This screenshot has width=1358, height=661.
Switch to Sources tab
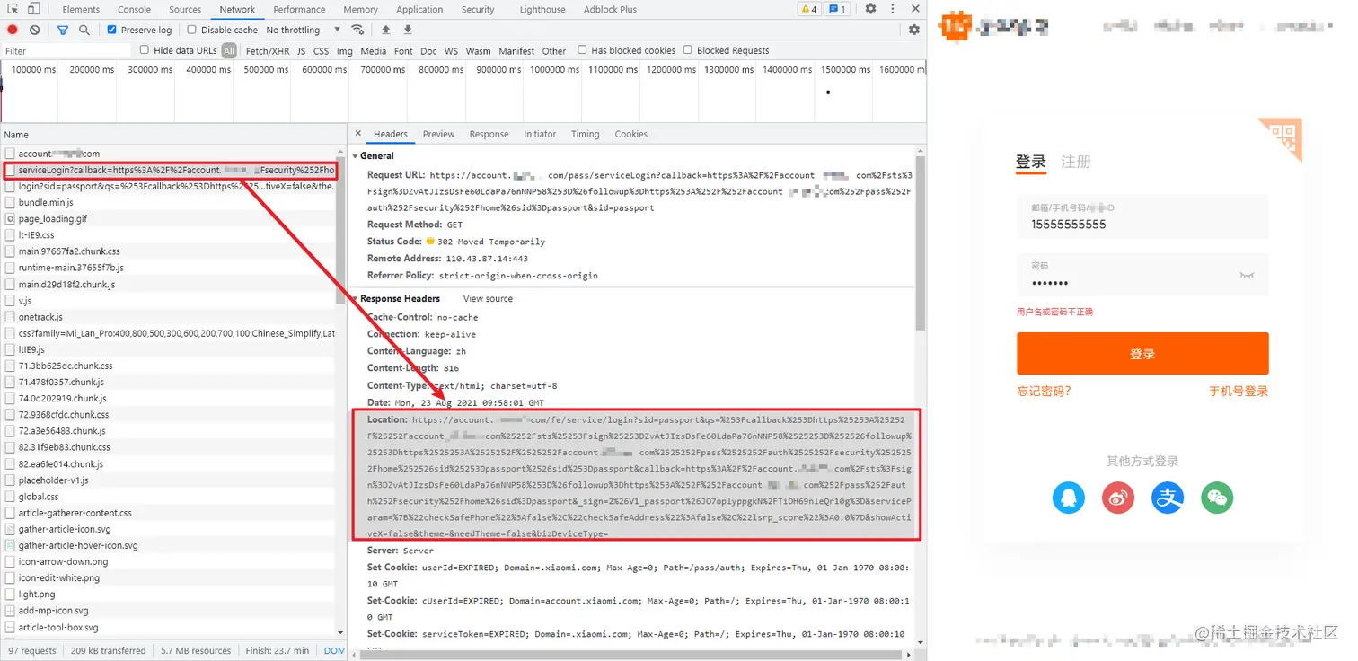(185, 9)
